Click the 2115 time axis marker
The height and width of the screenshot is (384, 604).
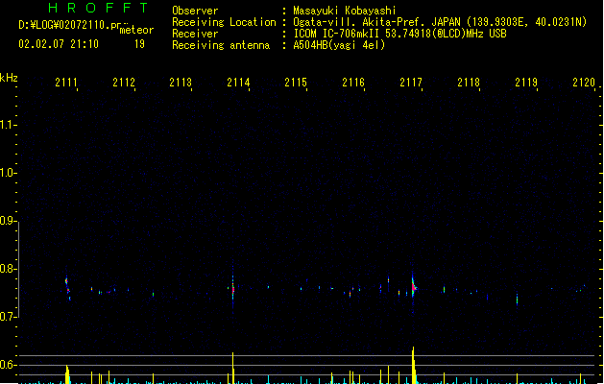point(296,83)
